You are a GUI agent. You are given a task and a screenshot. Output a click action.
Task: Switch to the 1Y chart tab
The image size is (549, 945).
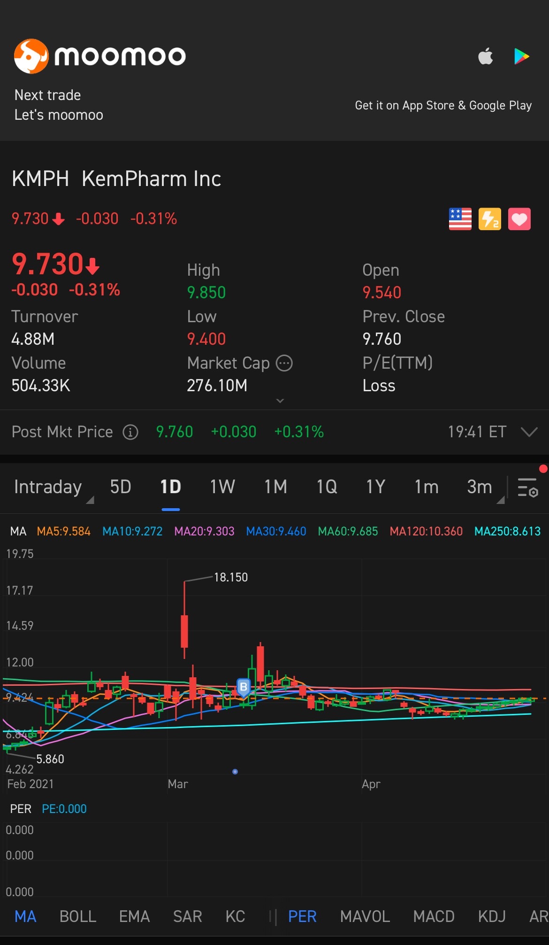tap(375, 487)
